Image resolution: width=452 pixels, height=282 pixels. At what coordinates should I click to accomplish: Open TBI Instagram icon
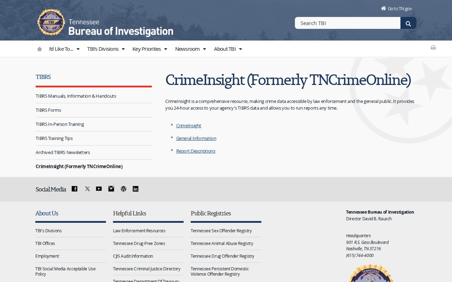[x=111, y=189]
